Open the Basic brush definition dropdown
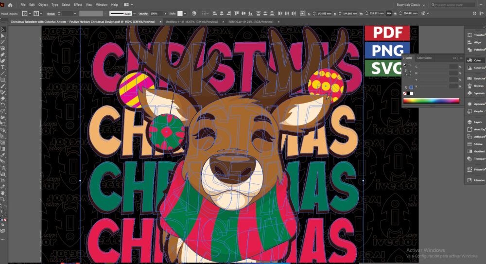Screen dimensions: 486x264 coord(134,14)
